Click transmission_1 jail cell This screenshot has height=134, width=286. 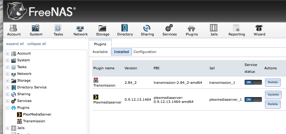tap(222, 83)
